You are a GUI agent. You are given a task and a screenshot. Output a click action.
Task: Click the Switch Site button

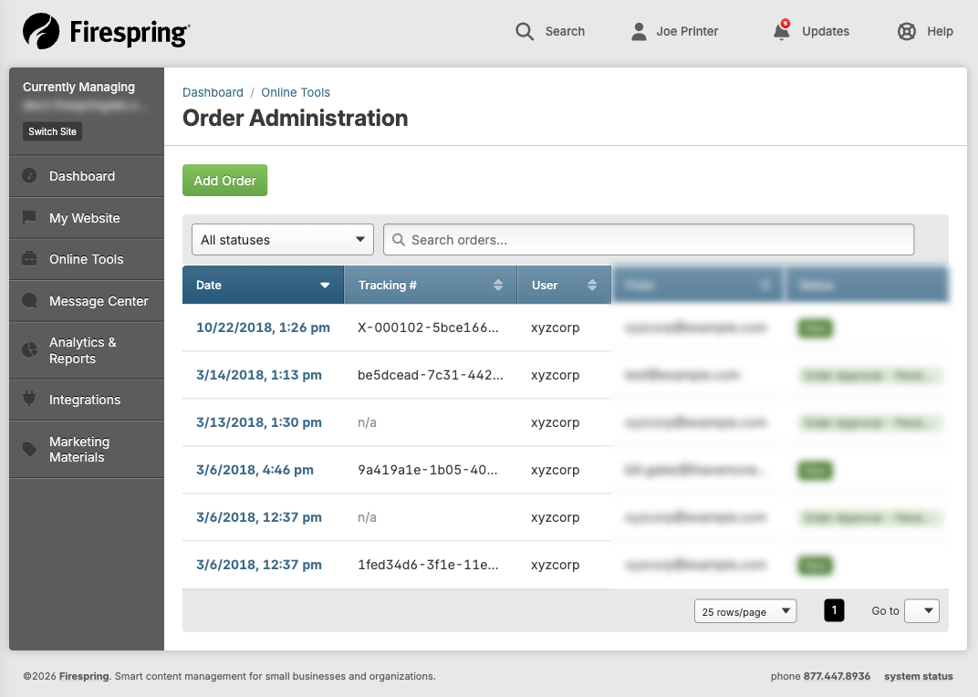pyautogui.click(x=52, y=131)
